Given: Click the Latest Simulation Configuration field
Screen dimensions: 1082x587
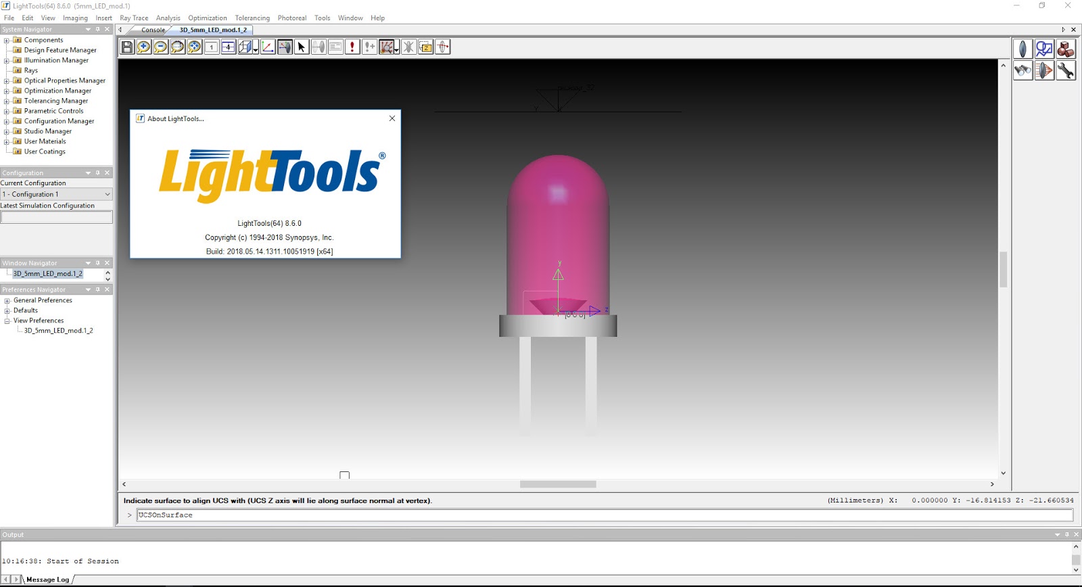Looking at the screenshot, I should click(57, 217).
